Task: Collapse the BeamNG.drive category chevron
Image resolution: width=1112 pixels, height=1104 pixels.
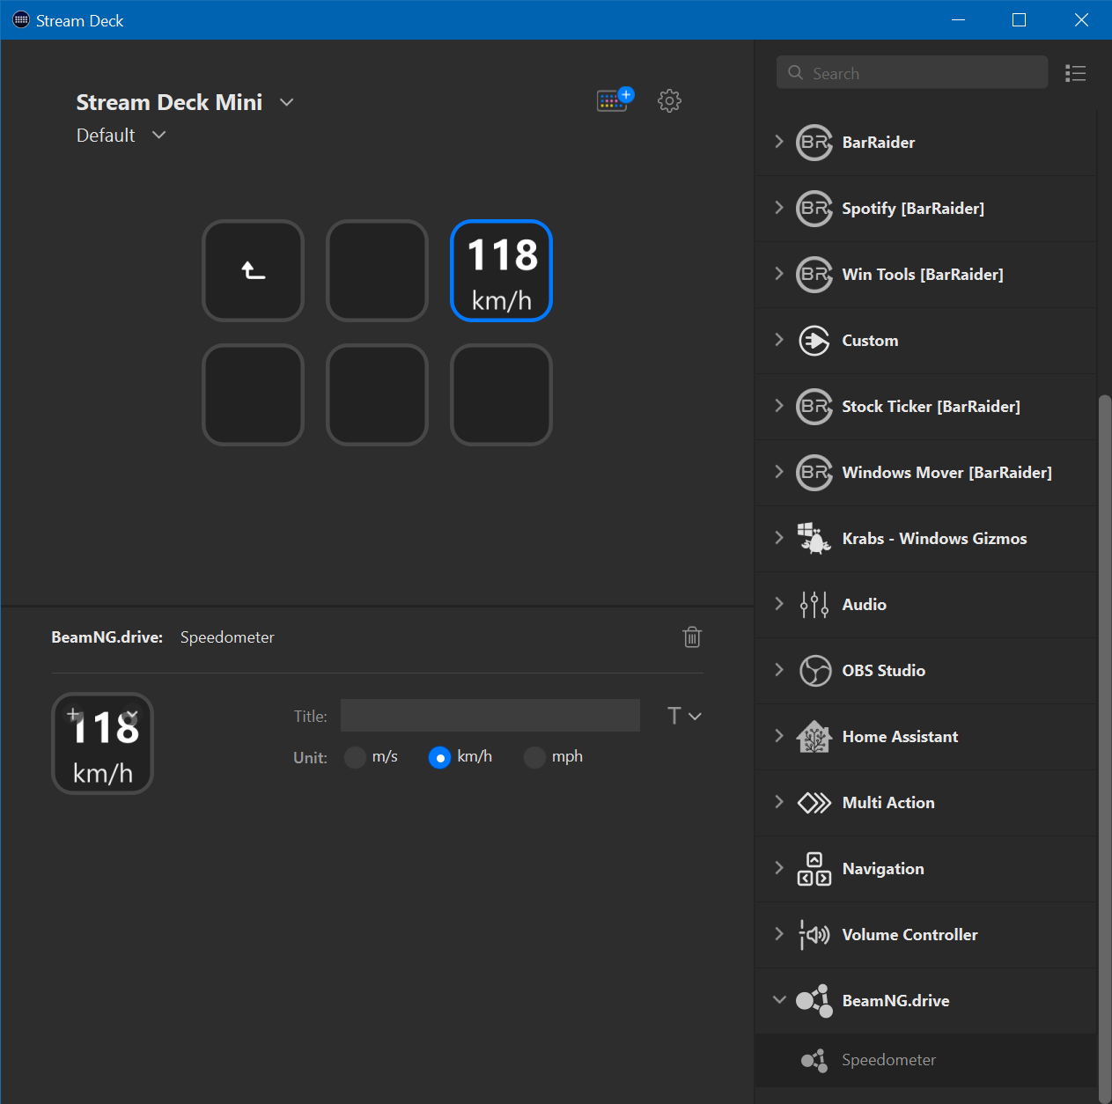Action: 779,1000
